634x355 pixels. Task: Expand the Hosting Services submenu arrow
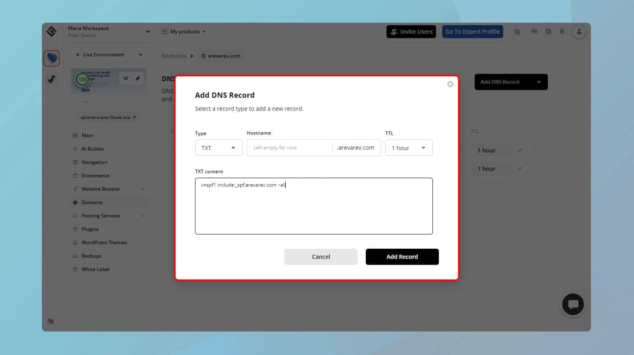[x=143, y=216]
